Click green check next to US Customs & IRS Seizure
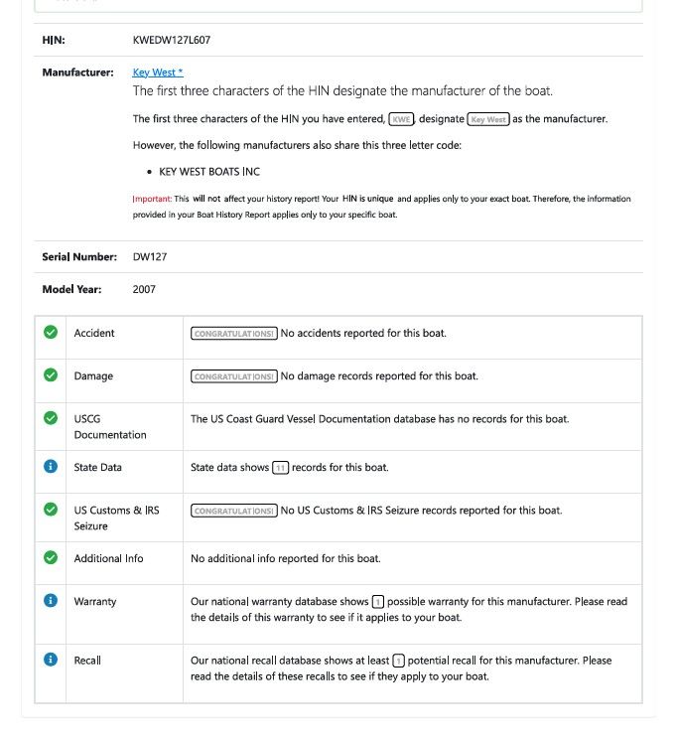Viewport: 675px width, 742px height. 51,510
